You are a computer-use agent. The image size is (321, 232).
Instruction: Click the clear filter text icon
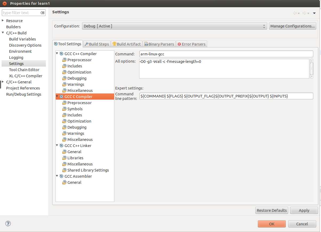coord(42,13)
